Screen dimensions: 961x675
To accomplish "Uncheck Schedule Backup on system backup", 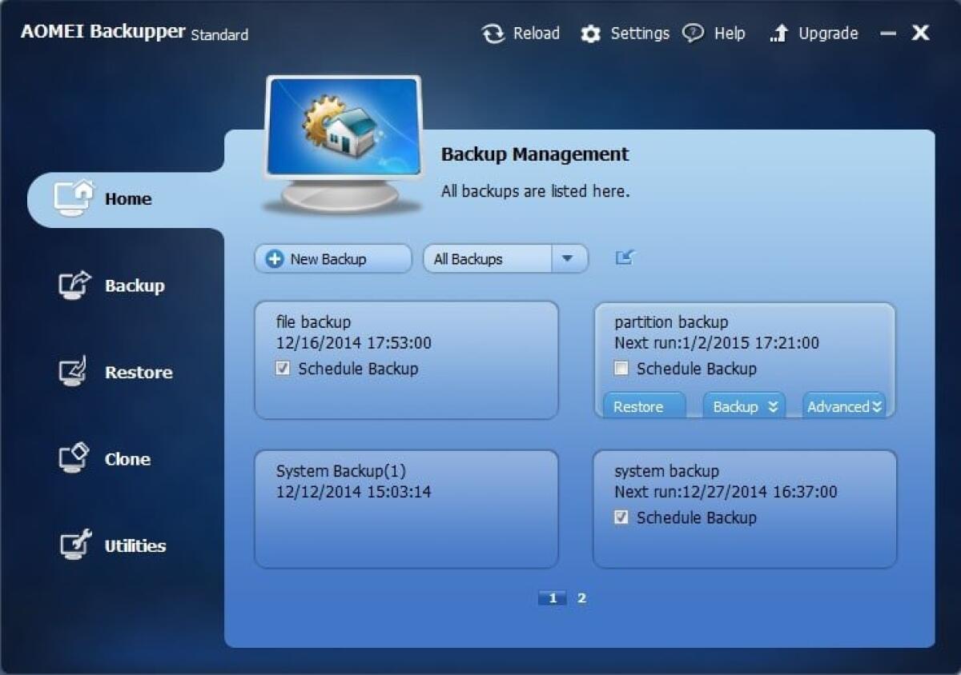I will pyautogui.click(x=621, y=517).
